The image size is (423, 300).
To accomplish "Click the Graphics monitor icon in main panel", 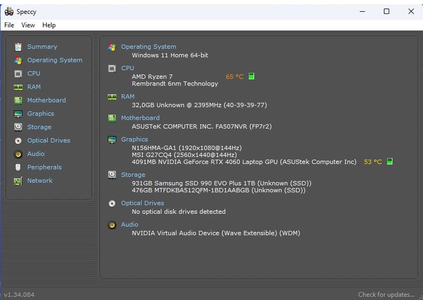I will point(112,140).
